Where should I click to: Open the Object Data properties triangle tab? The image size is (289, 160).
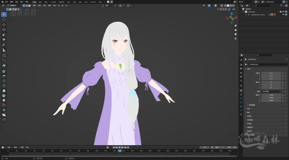241,110
